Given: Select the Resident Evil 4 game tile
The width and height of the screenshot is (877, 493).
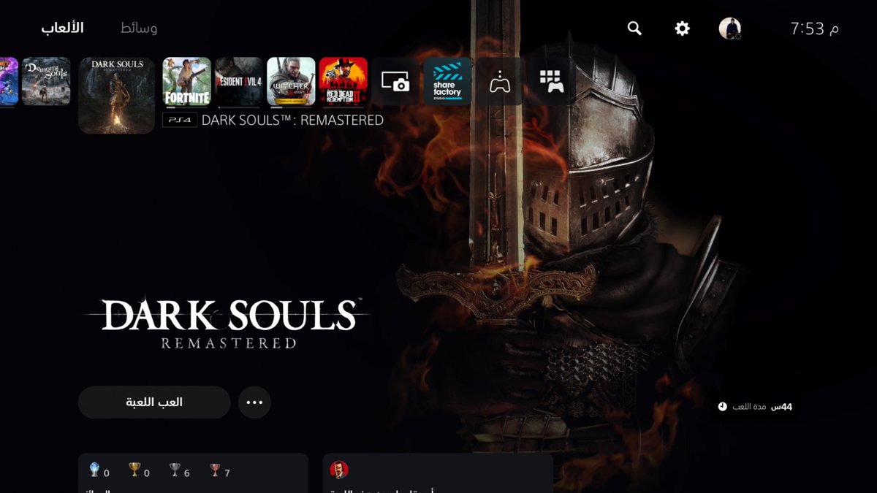Looking at the screenshot, I should coord(239,81).
